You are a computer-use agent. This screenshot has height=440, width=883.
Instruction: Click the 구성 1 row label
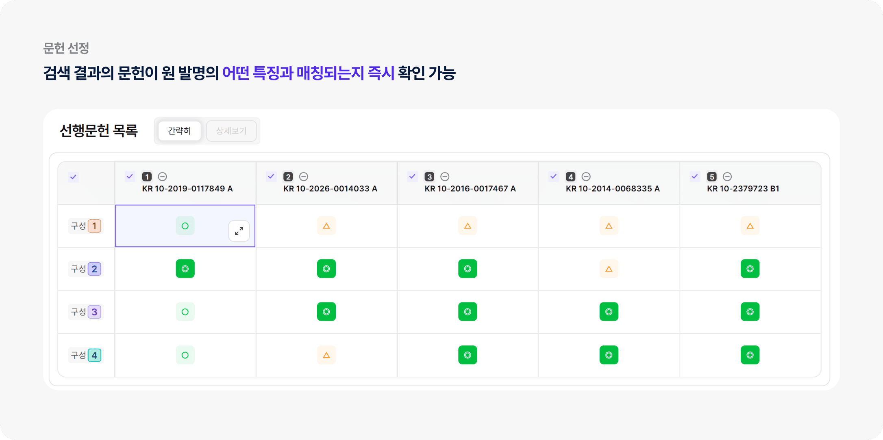pos(86,226)
